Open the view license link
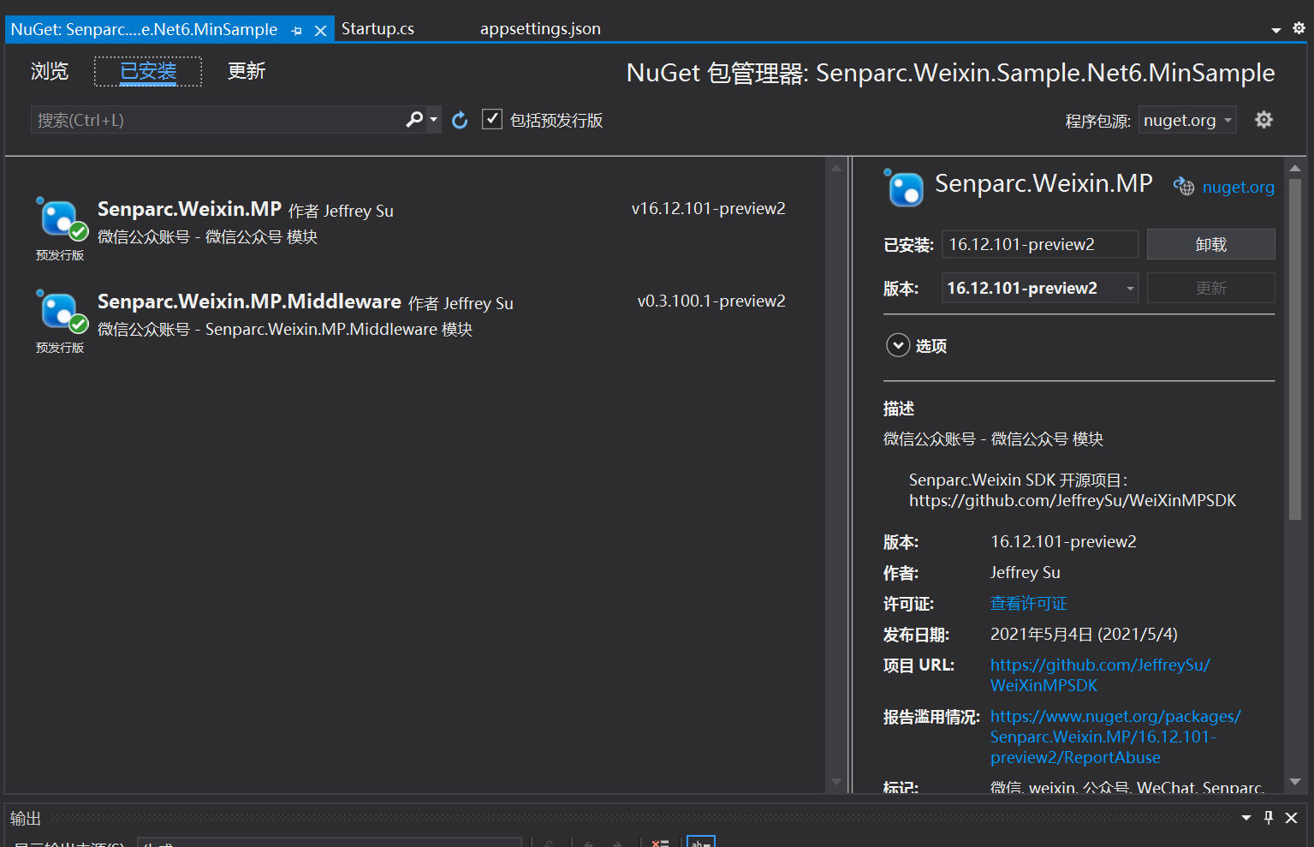This screenshot has width=1314, height=847. tap(1028, 603)
